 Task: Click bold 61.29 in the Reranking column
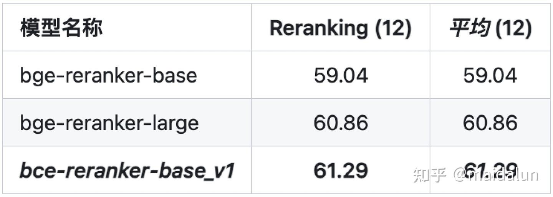point(341,171)
